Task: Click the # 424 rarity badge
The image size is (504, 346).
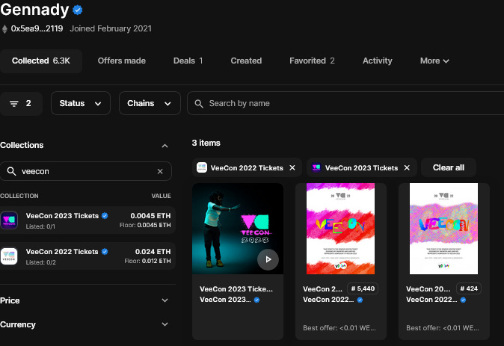Action: tap(469, 288)
